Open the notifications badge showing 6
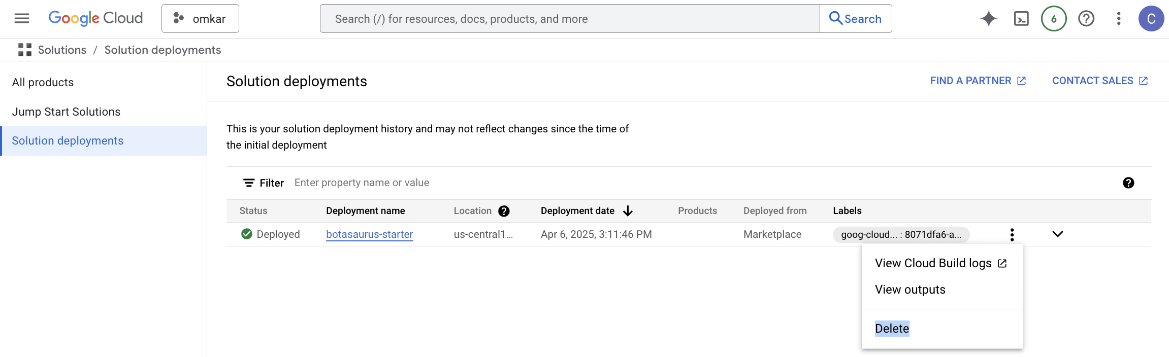Viewport: 1169px width, 357px height. coord(1054,19)
